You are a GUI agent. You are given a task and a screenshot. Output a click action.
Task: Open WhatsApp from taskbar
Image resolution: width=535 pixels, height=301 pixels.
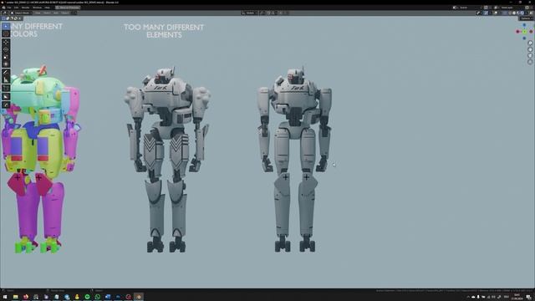pos(98,297)
